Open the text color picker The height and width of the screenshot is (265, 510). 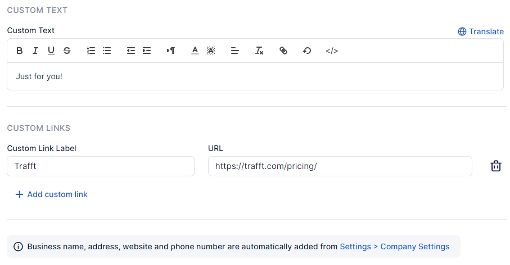tap(195, 51)
